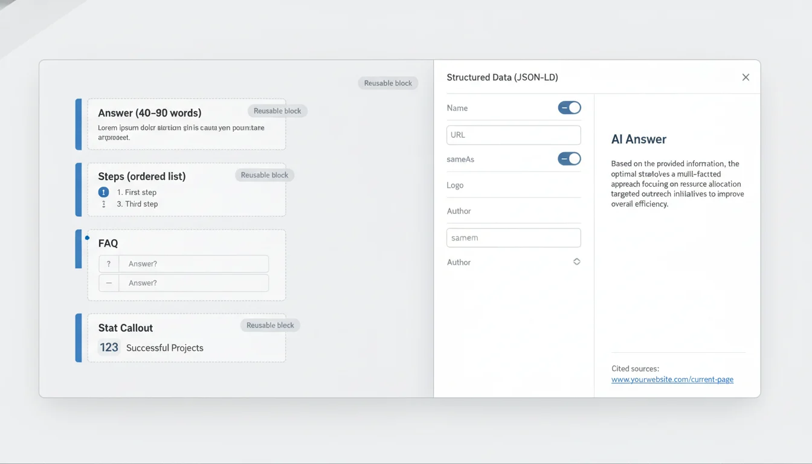Click the Successful Projects label
812x464 pixels.
click(x=165, y=348)
